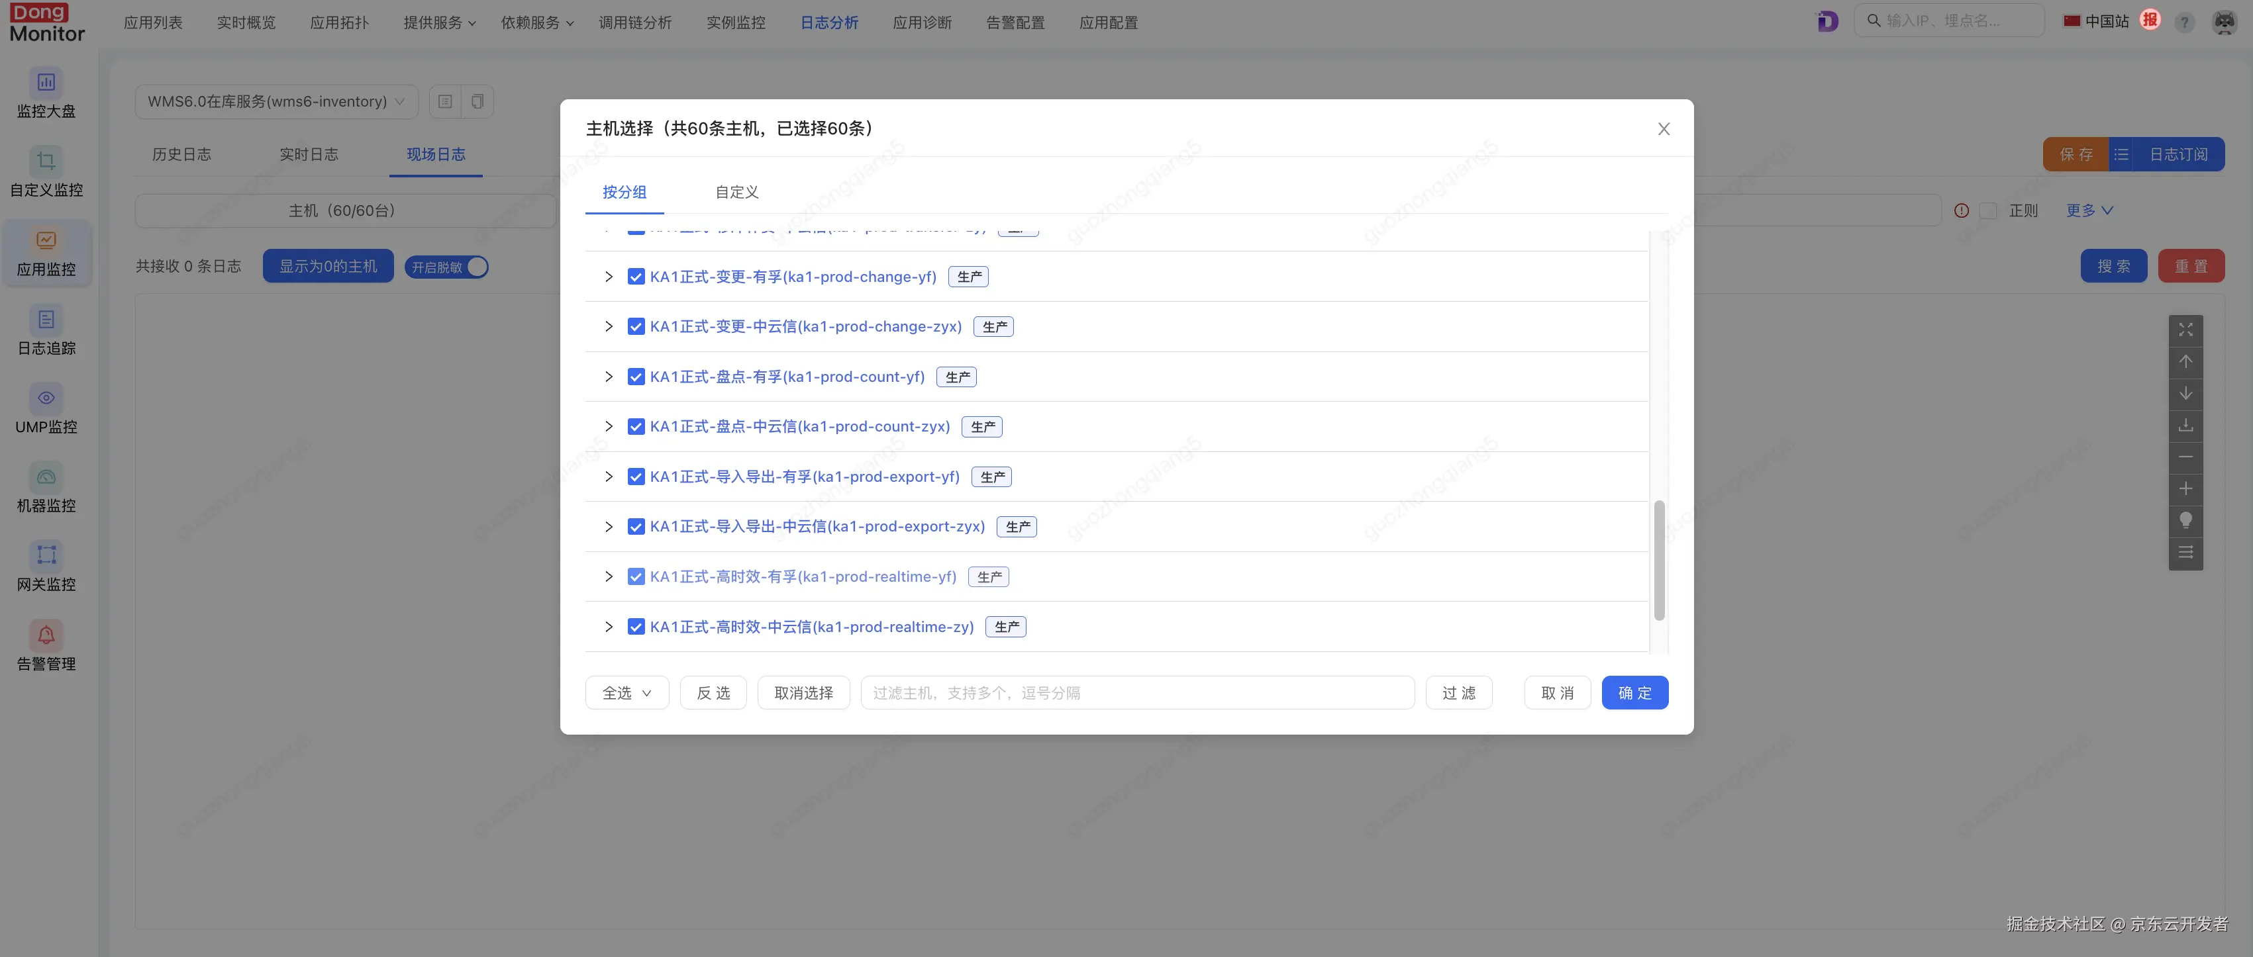Switch to the 自定义 tab in the dialog
2253x957 pixels.
click(736, 193)
